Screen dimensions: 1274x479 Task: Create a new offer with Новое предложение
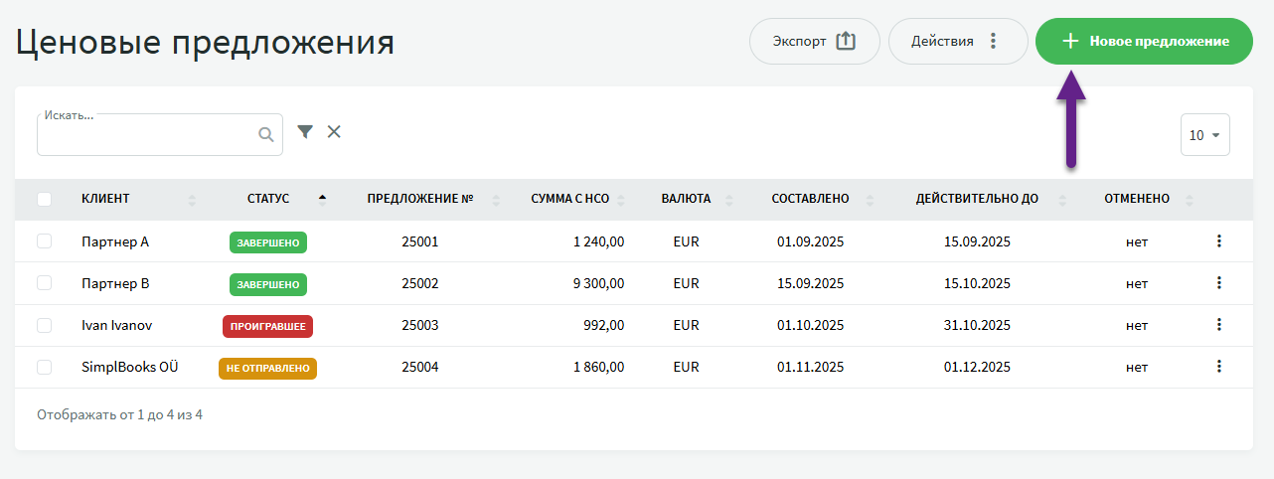[1144, 42]
